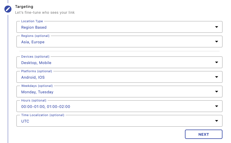The height and width of the screenshot is (143, 231).
Task: Click the 'Targeting' step heading
Action: click(24, 6)
